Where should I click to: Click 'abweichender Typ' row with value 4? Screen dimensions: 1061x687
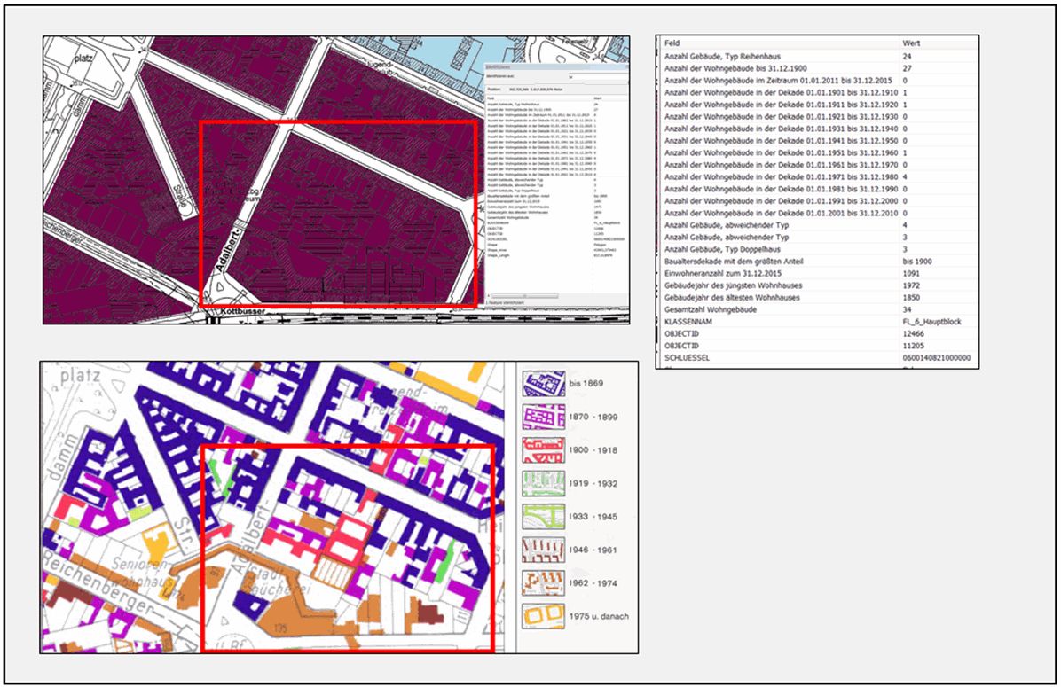817,225
